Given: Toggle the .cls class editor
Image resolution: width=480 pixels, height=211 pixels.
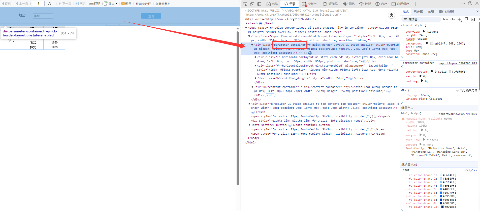Looking at the screenshot, I should coord(452,19).
